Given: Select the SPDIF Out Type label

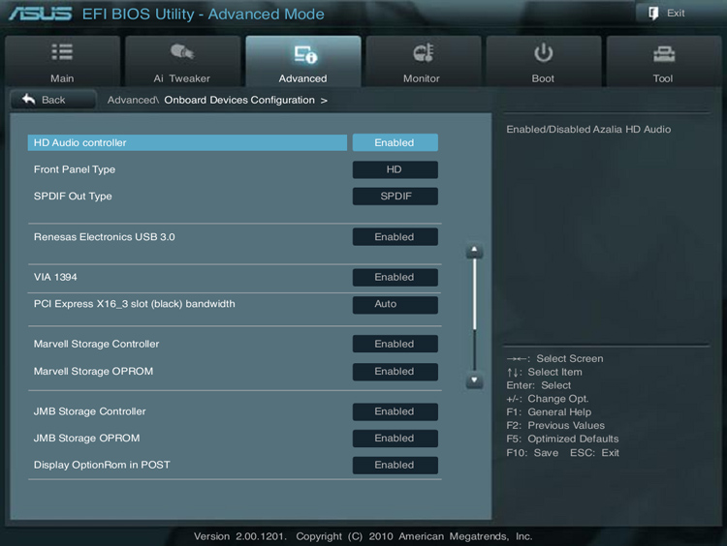Looking at the screenshot, I should click(73, 197).
